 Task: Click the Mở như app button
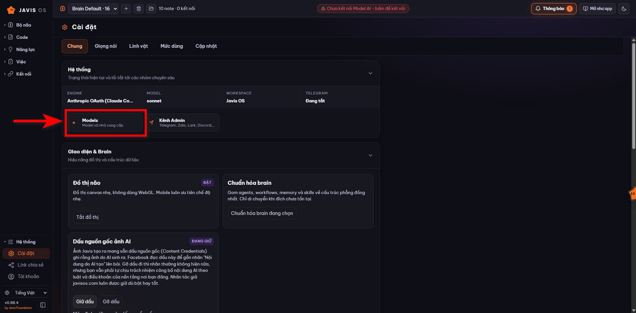click(597, 8)
